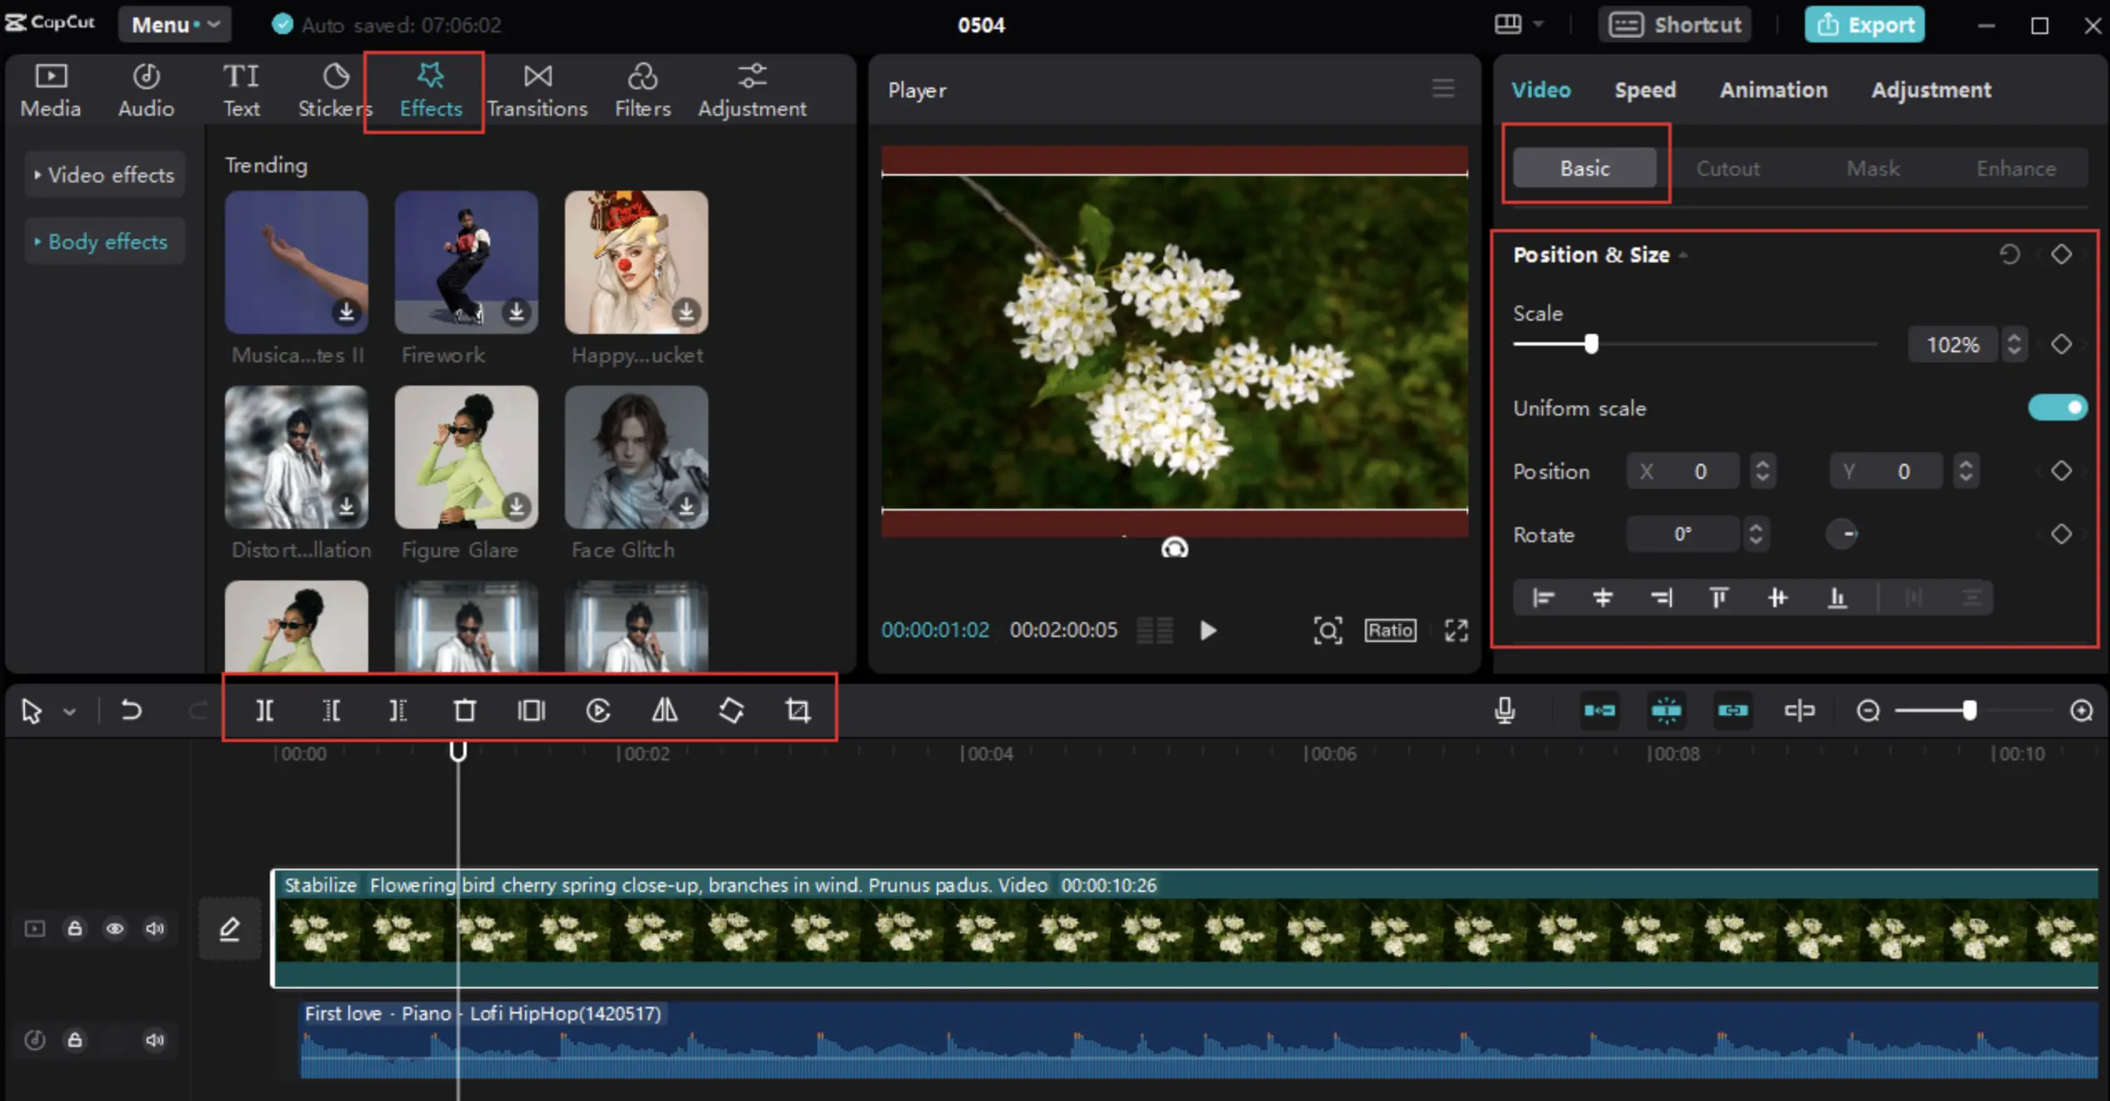Click the Face Glitch effect thumbnail
The height and width of the screenshot is (1101, 2110).
click(636, 456)
